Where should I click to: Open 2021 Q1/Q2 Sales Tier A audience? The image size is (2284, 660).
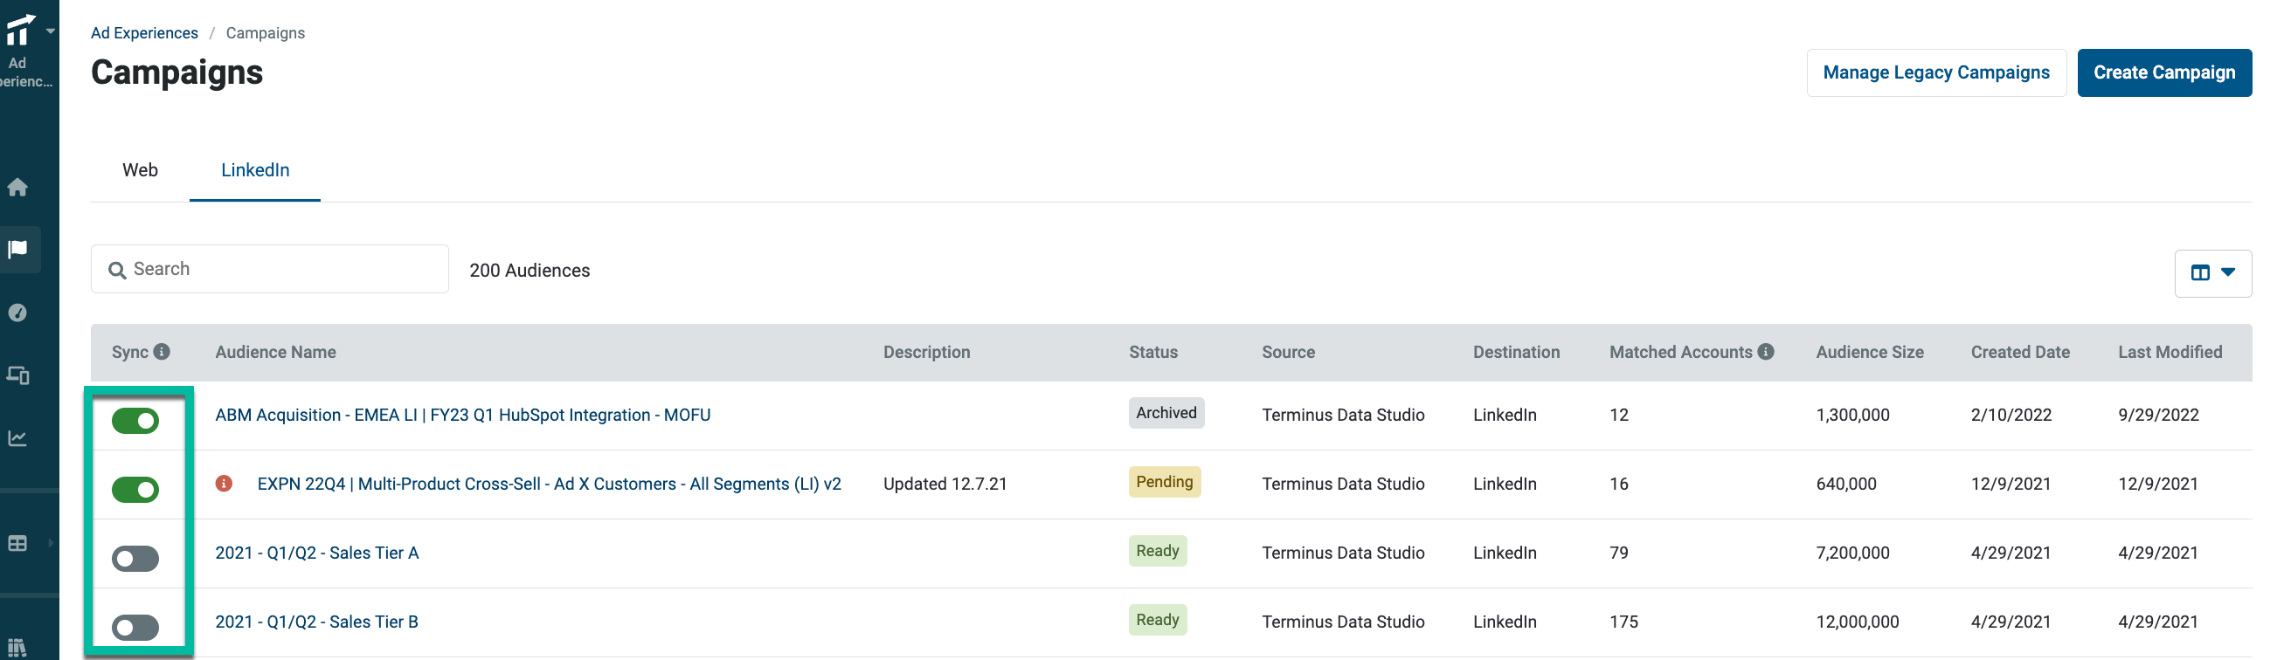click(x=316, y=553)
